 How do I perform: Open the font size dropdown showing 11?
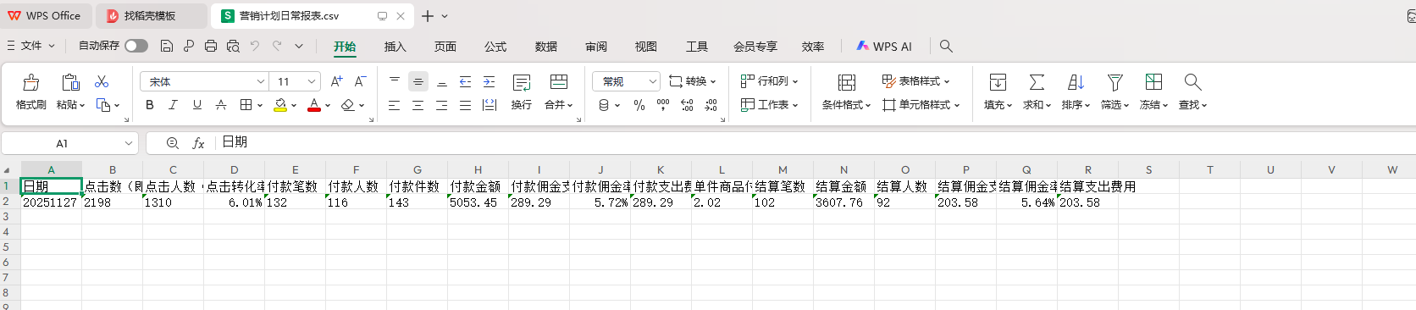point(312,81)
